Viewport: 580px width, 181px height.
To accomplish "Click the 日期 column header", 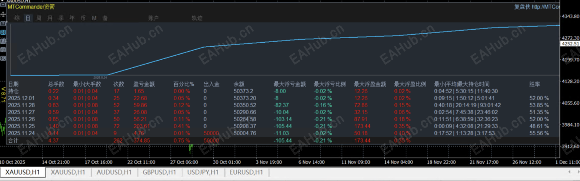I will pyautogui.click(x=13, y=84).
